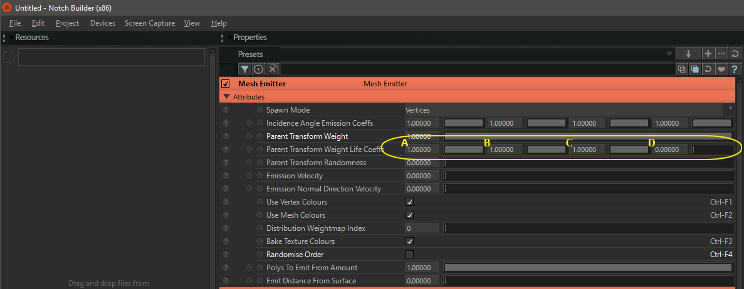Click the L link icon for Emission Velocity
Screen dimensions: 744x289
[259, 176]
